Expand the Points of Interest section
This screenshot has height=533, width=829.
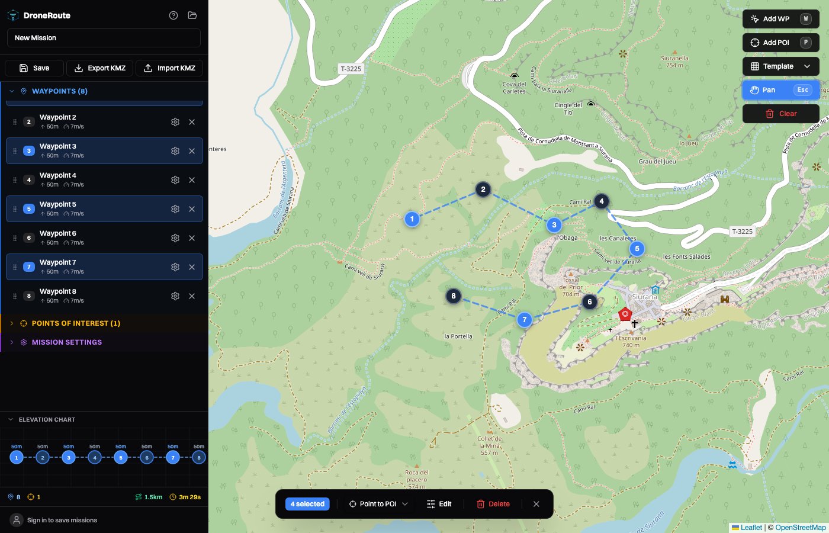[12, 323]
